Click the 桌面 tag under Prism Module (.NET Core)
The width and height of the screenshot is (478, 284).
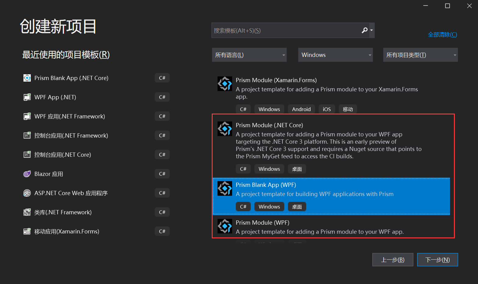pyautogui.click(x=297, y=169)
